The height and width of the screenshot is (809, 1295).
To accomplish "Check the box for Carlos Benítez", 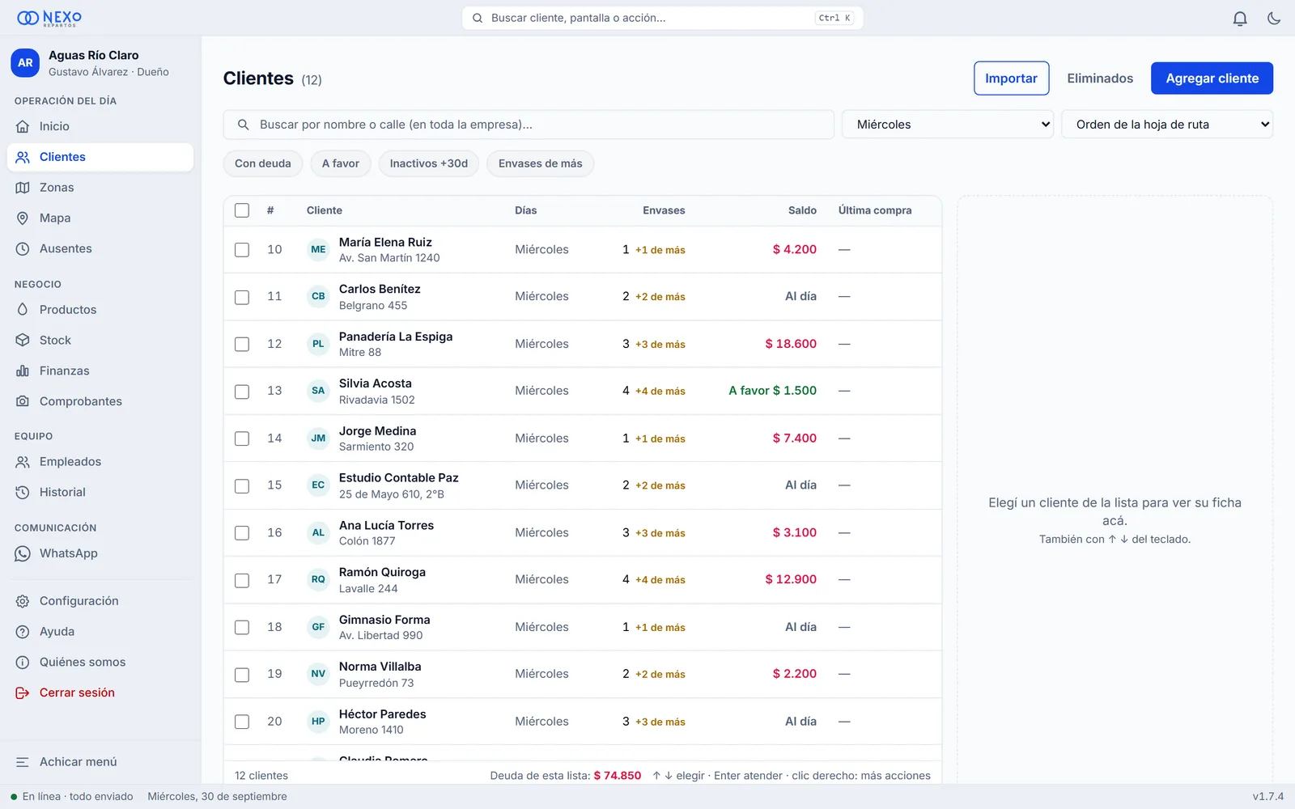I will (242, 297).
